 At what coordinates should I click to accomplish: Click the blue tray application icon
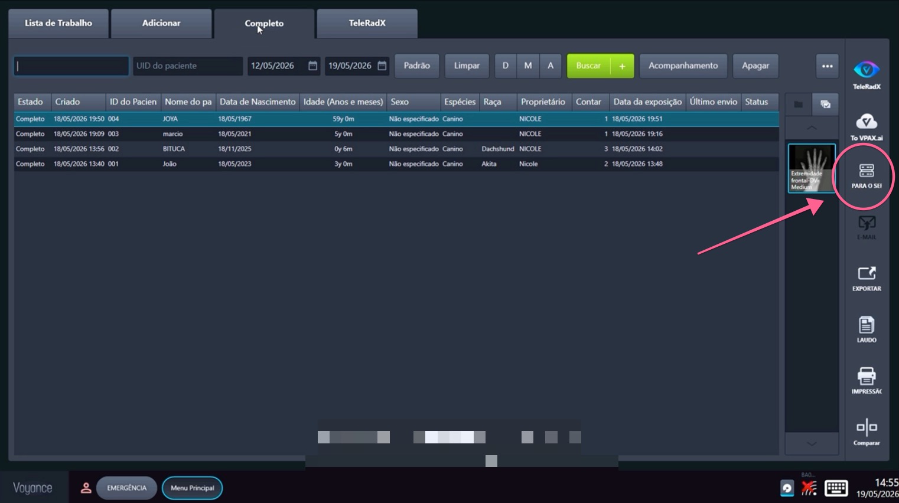coord(787,488)
